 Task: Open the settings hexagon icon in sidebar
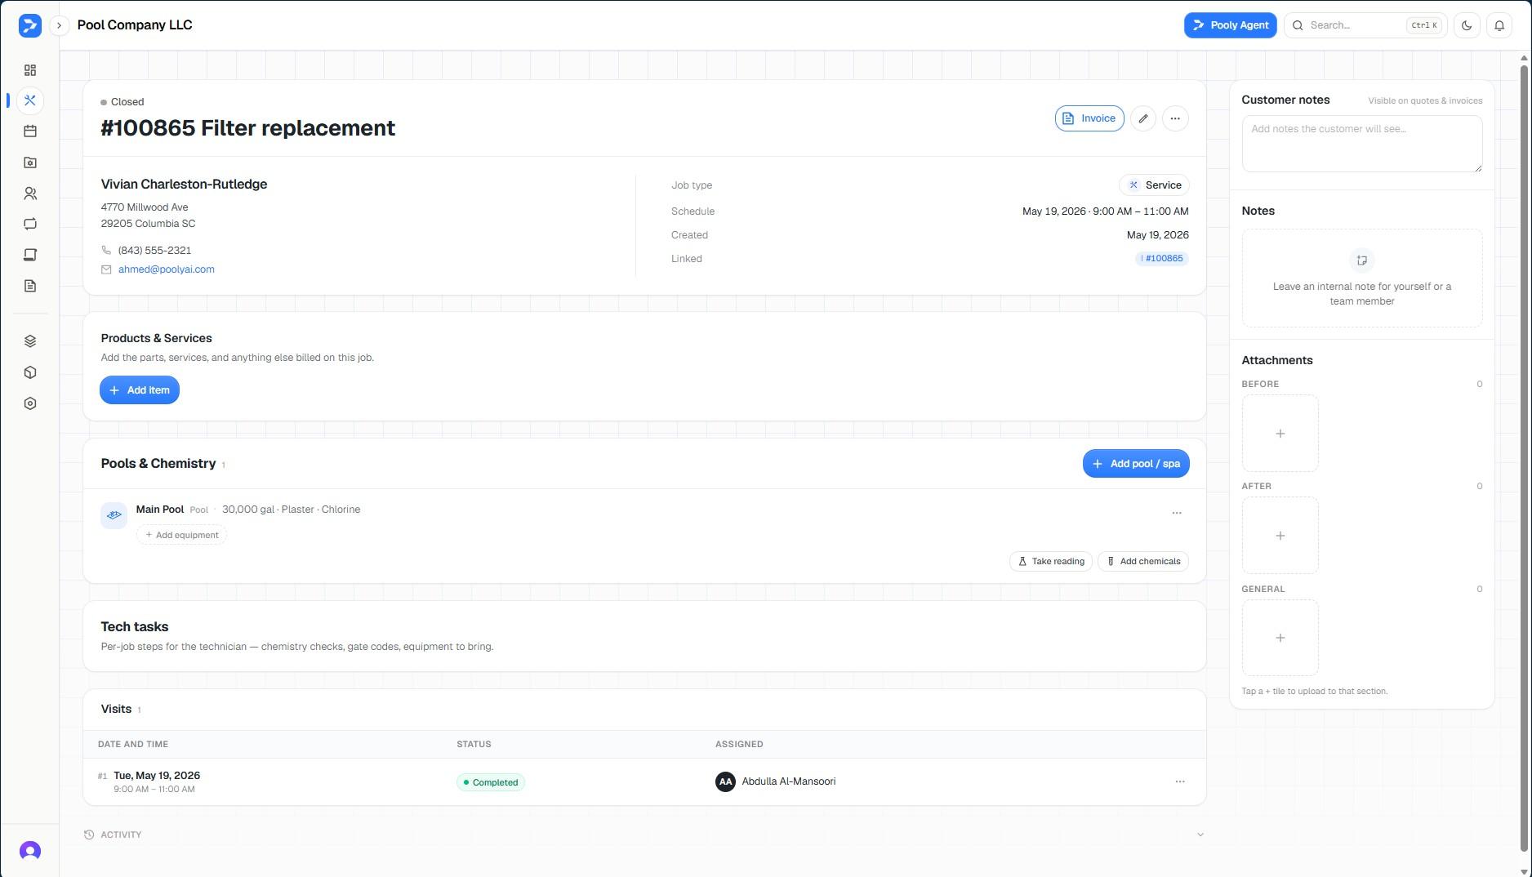pyautogui.click(x=30, y=403)
